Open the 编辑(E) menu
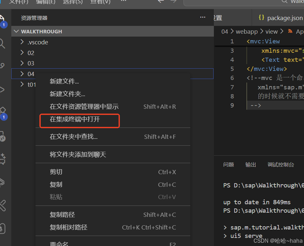 (x=46, y=2)
